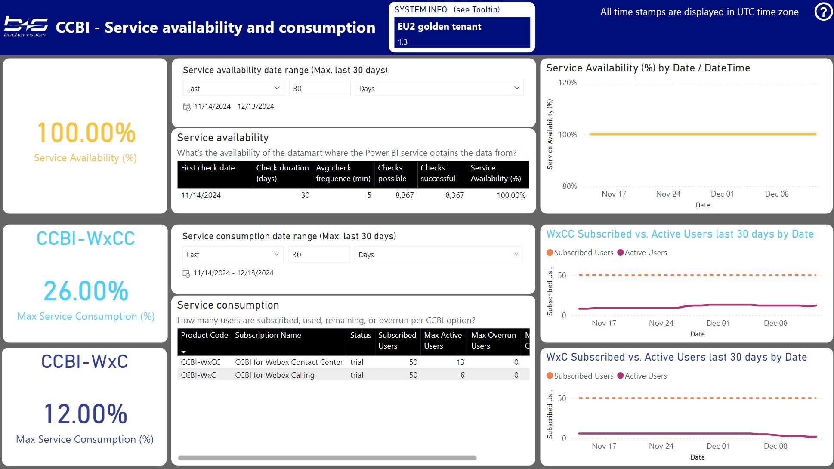
Task: Click the 8,367 checks possible value
Action: pyautogui.click(x=405, y=195)
